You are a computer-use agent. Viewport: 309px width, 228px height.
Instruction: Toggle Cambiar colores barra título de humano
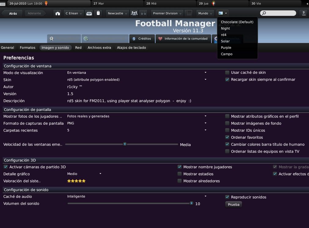pyautogui.click(x=227, y=144)
